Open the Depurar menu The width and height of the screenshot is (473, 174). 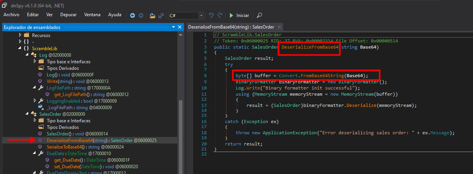68,15
